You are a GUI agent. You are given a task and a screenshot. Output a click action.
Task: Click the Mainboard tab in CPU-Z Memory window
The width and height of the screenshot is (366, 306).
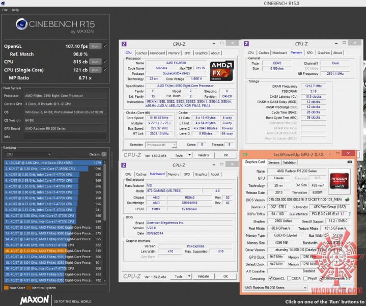(279, 53)
